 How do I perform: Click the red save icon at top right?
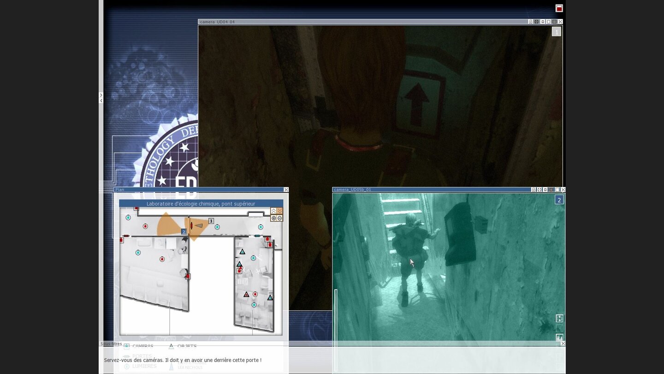[559, 8]
